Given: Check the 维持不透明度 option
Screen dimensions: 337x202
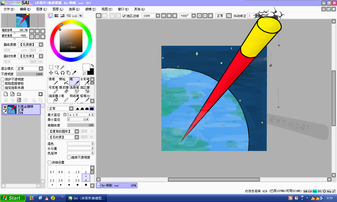Looking at the screenshot, I should [69, 157].
